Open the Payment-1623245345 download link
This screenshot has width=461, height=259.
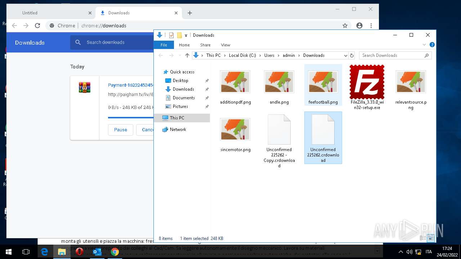click(x=131, y=85)
